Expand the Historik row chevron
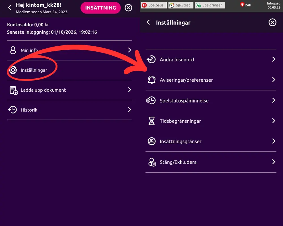The height and width of the screenshot is (226, 283). pyautogui.click(x=129, y=110)
